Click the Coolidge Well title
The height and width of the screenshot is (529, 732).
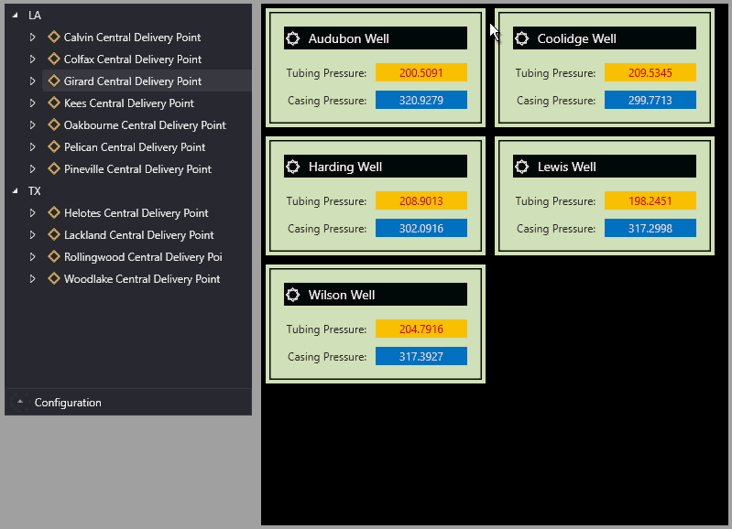[x=576, y=38]
